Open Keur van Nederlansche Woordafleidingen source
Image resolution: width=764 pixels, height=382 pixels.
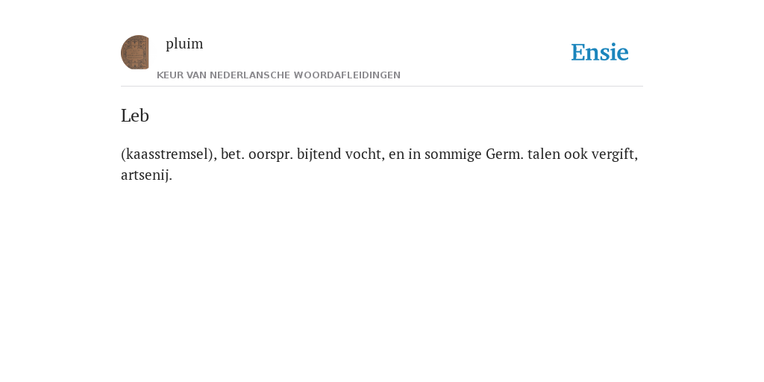pyautogui.click(x=279, y=75)
